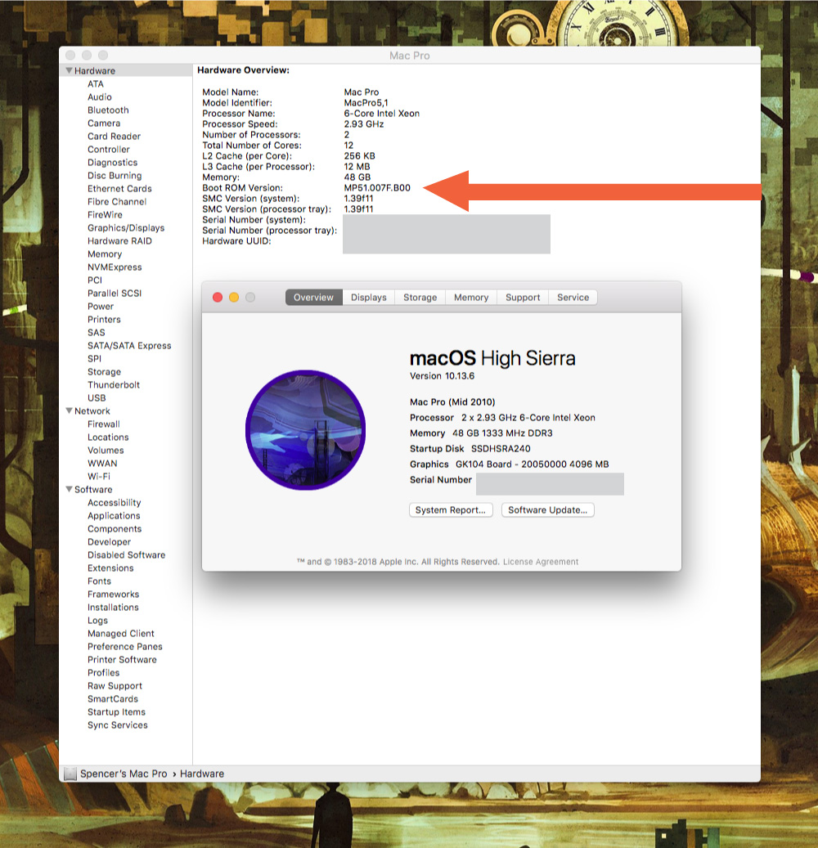The height and width of the screenshot is (848, 818).
Task: Select PCI in the sidebar
Action: pyautogui.click(x=95, y=280)
